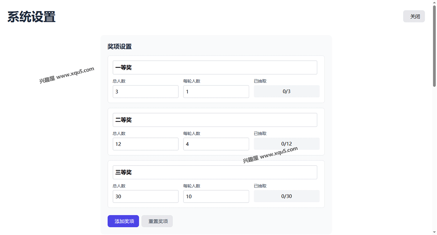Screen dimensions: 437x235
Task: Click the 0/3 已抽取 progress box
Action: (x=287, y=92)
